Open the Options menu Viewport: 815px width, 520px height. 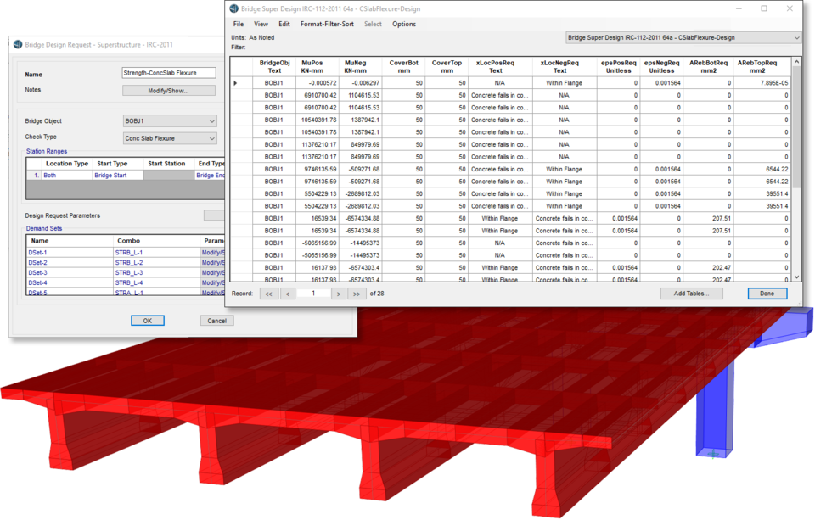pos(404,24)
